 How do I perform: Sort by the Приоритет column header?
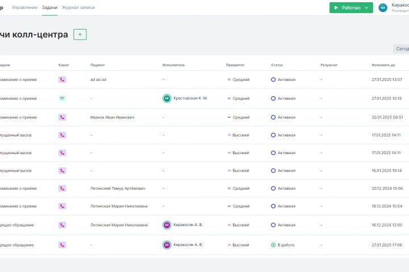(x=235, y=65)
